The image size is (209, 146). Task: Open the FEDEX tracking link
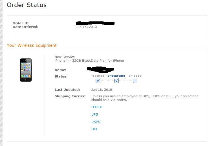click(x=96, y=107)
